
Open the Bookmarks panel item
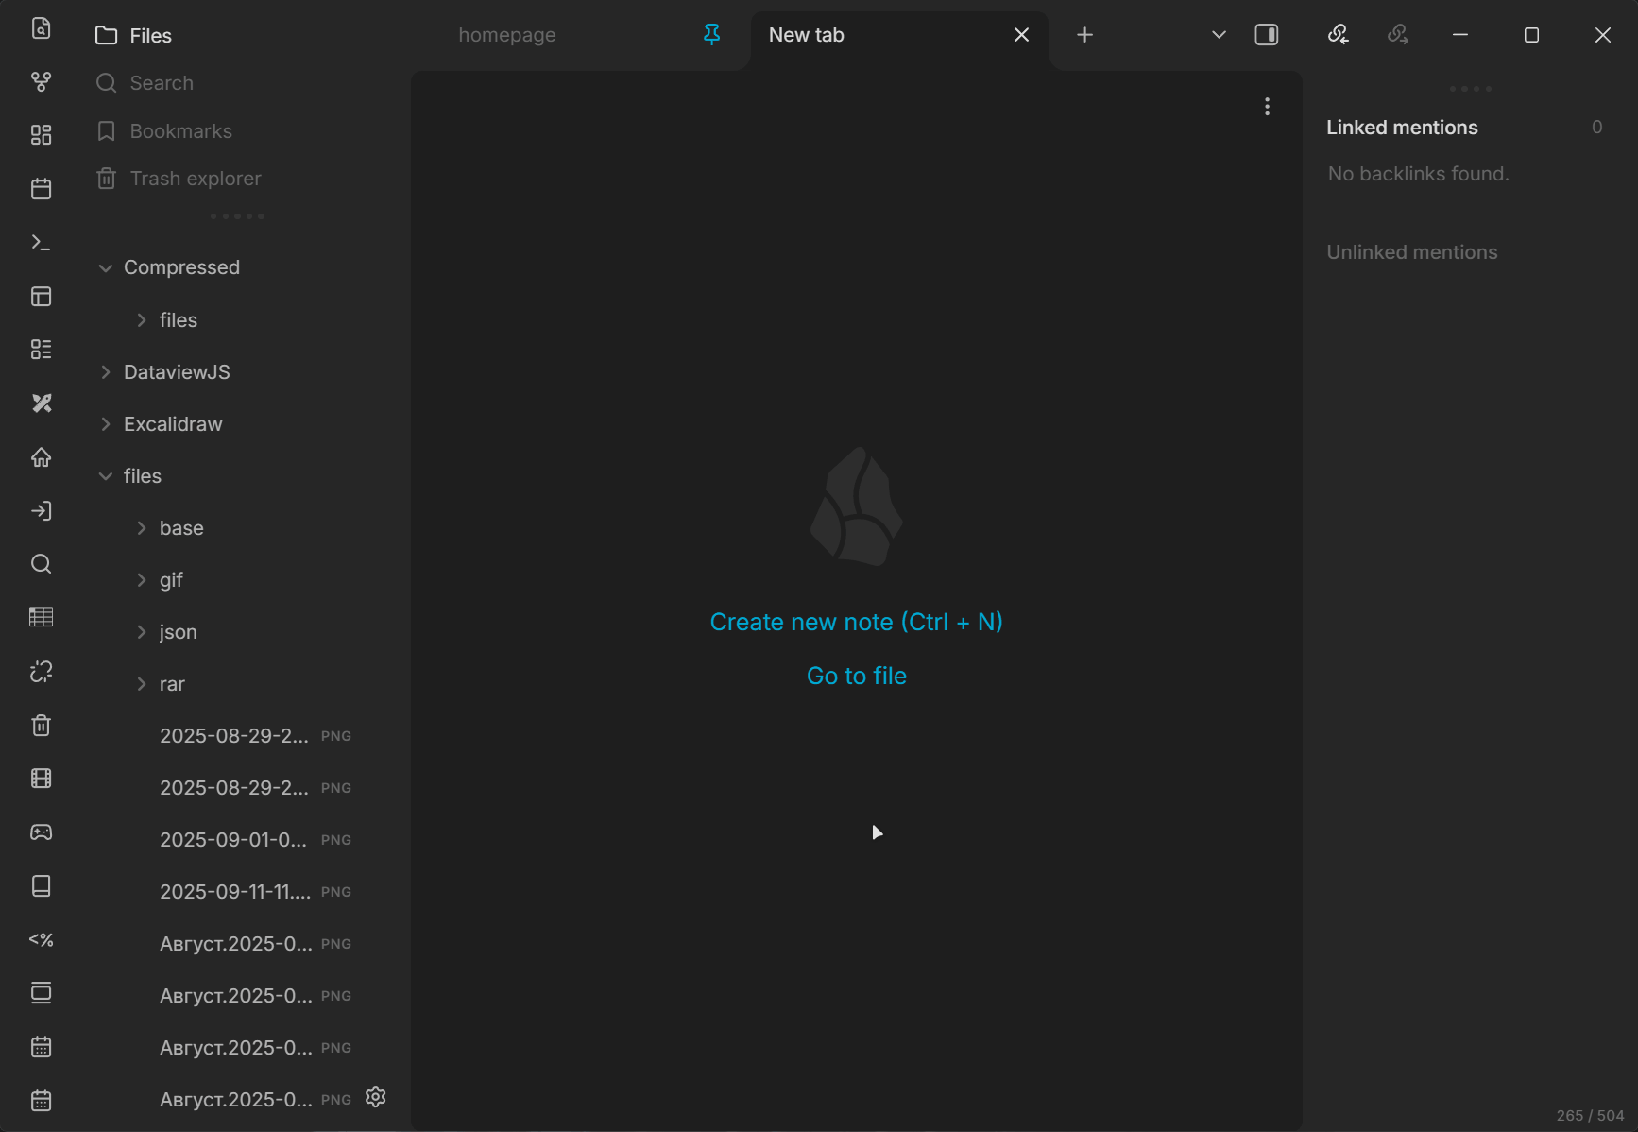[x=164, y=131]
